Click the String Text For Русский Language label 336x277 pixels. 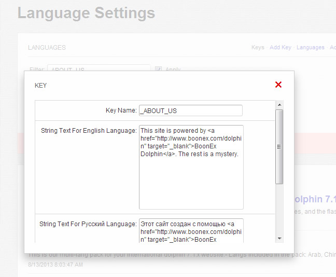(x=88, y=224)
